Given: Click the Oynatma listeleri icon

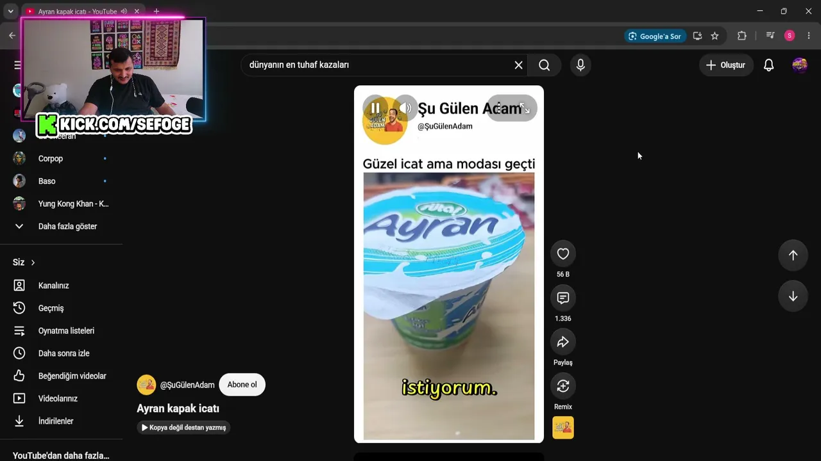Looking at the screenshot, I should [x=19, y=330].
